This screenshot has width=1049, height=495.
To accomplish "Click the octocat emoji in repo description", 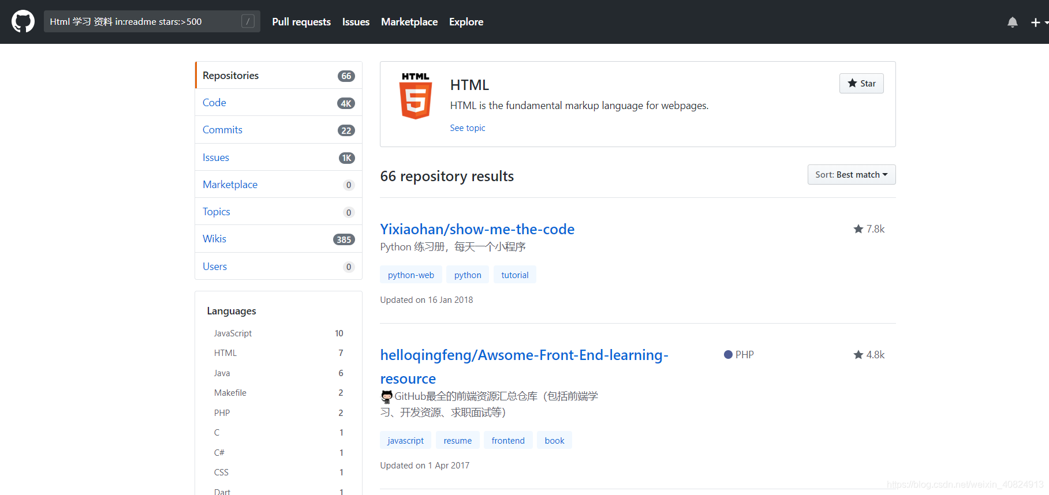I will click(x=387, y=396).
